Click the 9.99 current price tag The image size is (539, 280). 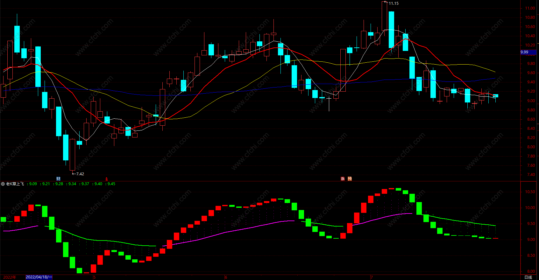[x=528, y=52]
